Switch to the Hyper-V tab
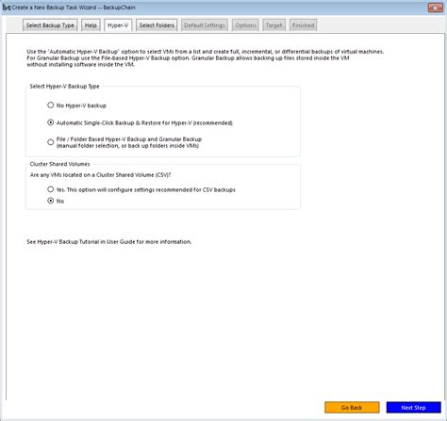The height and width of the screenshot is (421, 447). point(118,25)
